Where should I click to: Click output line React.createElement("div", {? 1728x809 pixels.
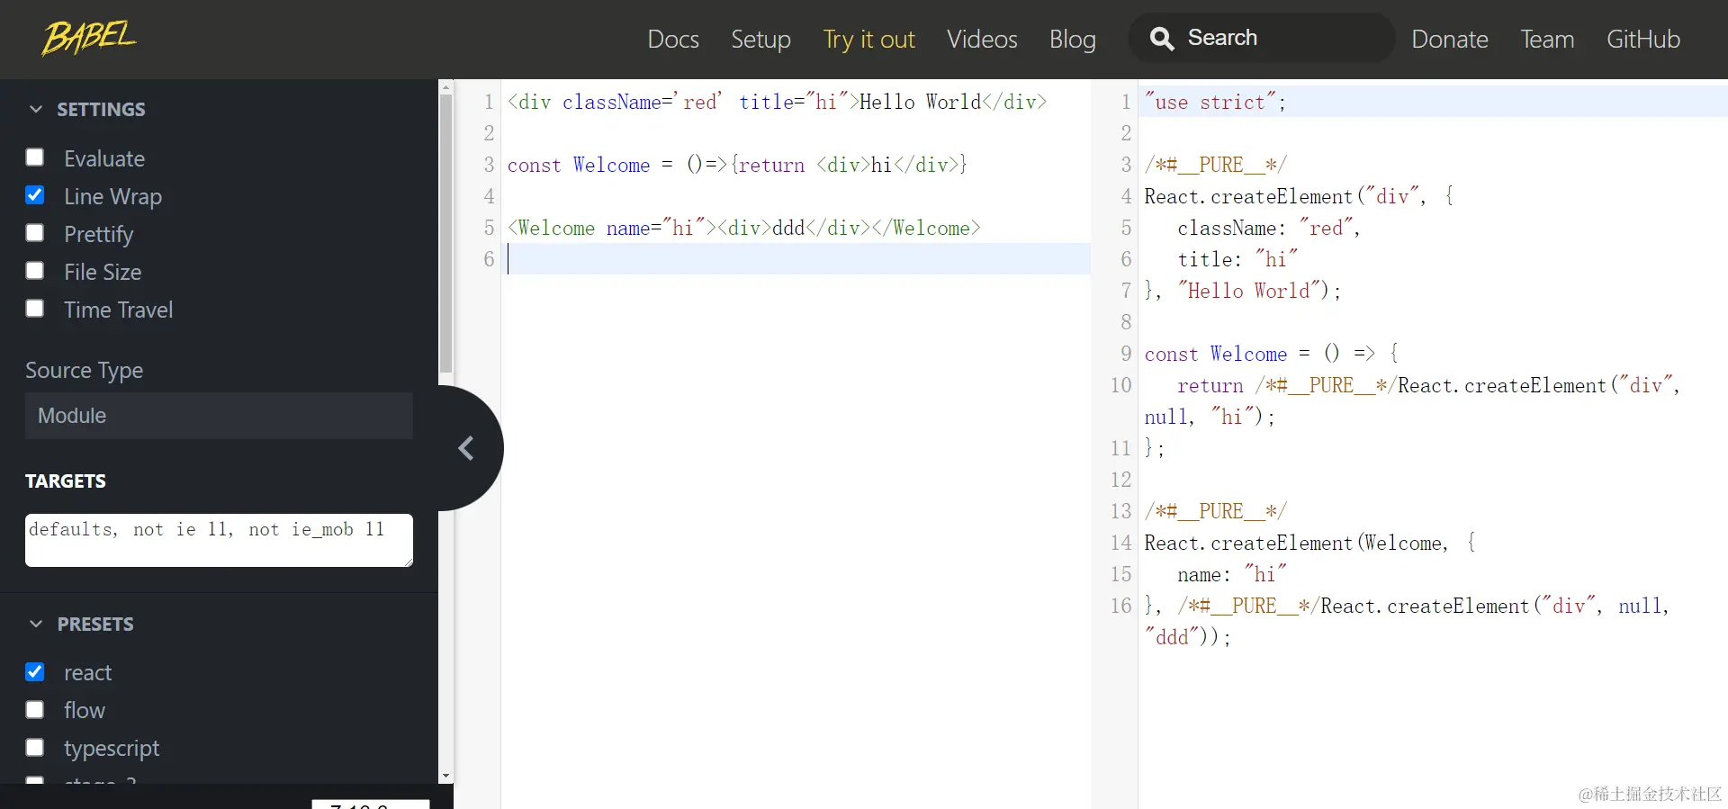point(1299,196)
